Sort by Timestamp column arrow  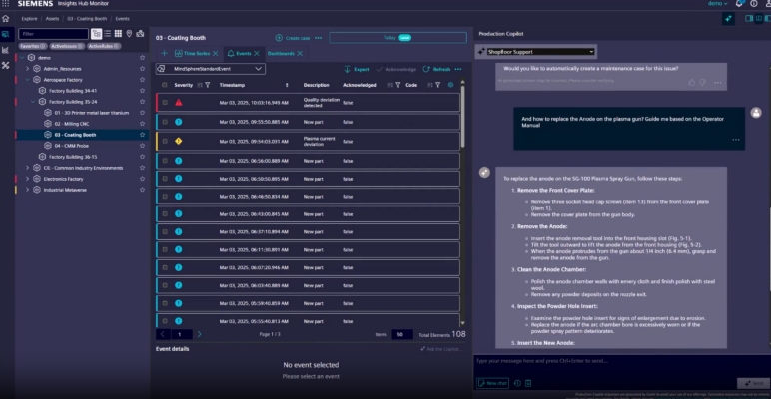[x=287, y=85]
